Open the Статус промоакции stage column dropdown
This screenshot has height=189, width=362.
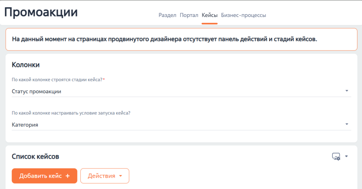181,91
